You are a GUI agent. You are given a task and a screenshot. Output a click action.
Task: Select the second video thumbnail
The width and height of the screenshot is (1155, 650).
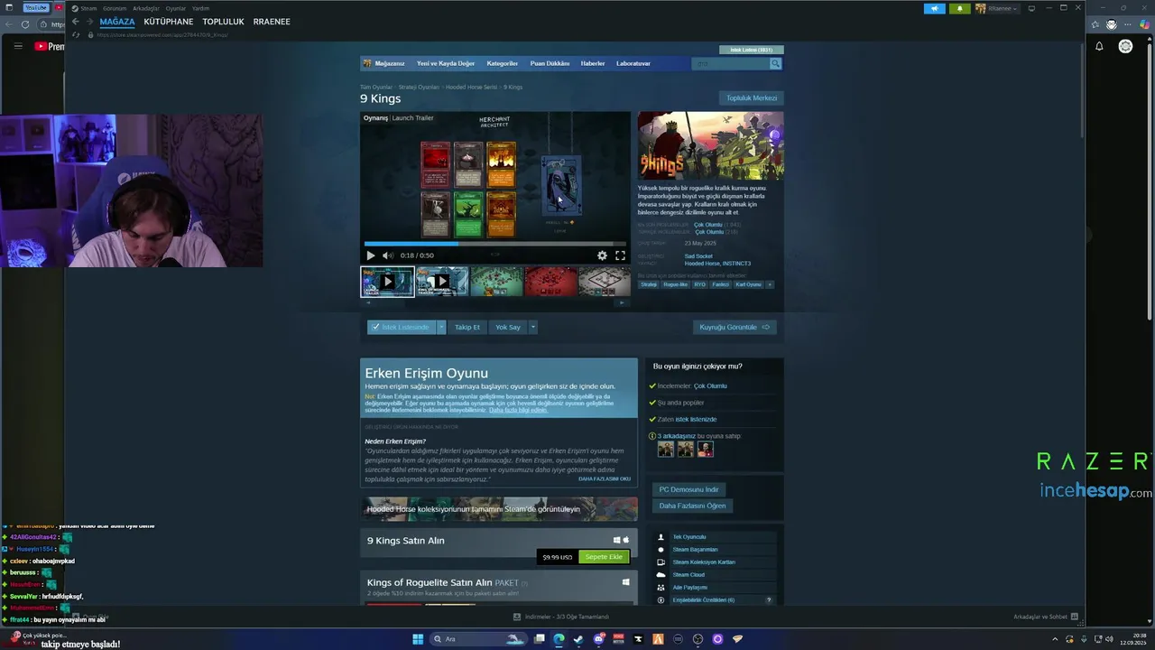tap(442, 282)
